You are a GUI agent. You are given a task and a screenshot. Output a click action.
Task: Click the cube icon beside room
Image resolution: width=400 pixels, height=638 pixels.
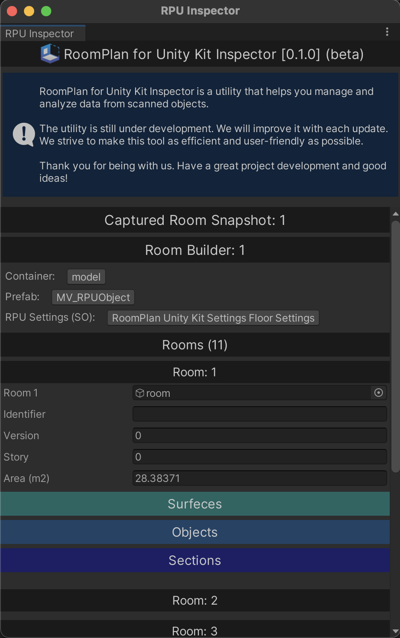tap(140, 393)
